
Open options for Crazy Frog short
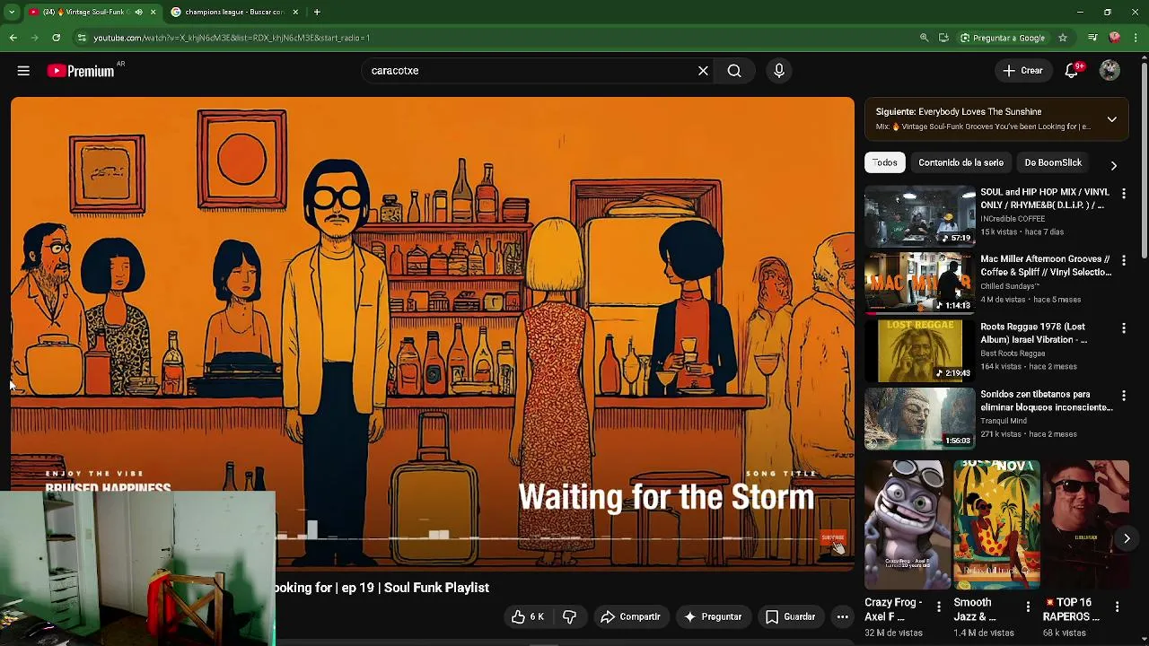click(x=938, y=607)
